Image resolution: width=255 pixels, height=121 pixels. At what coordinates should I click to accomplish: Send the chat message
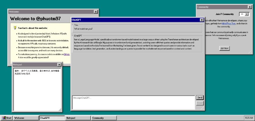point(200,98)
